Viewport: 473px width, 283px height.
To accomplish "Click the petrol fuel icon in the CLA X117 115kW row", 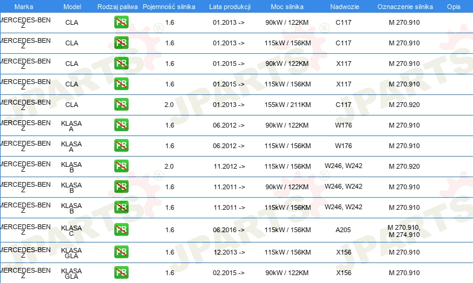I will click(121, 84).
